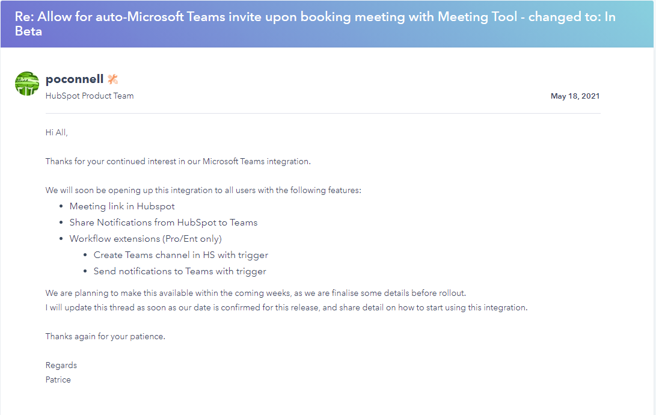Click the 'Hi All,' greeting text
This screenshot has height=415, width=656.
(x=57, y=132)
